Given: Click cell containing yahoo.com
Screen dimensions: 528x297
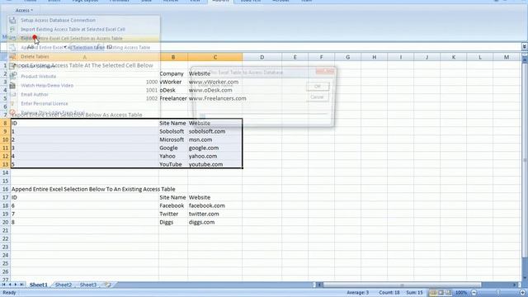Looking at the screenshot, I should [x=214, y=156].
